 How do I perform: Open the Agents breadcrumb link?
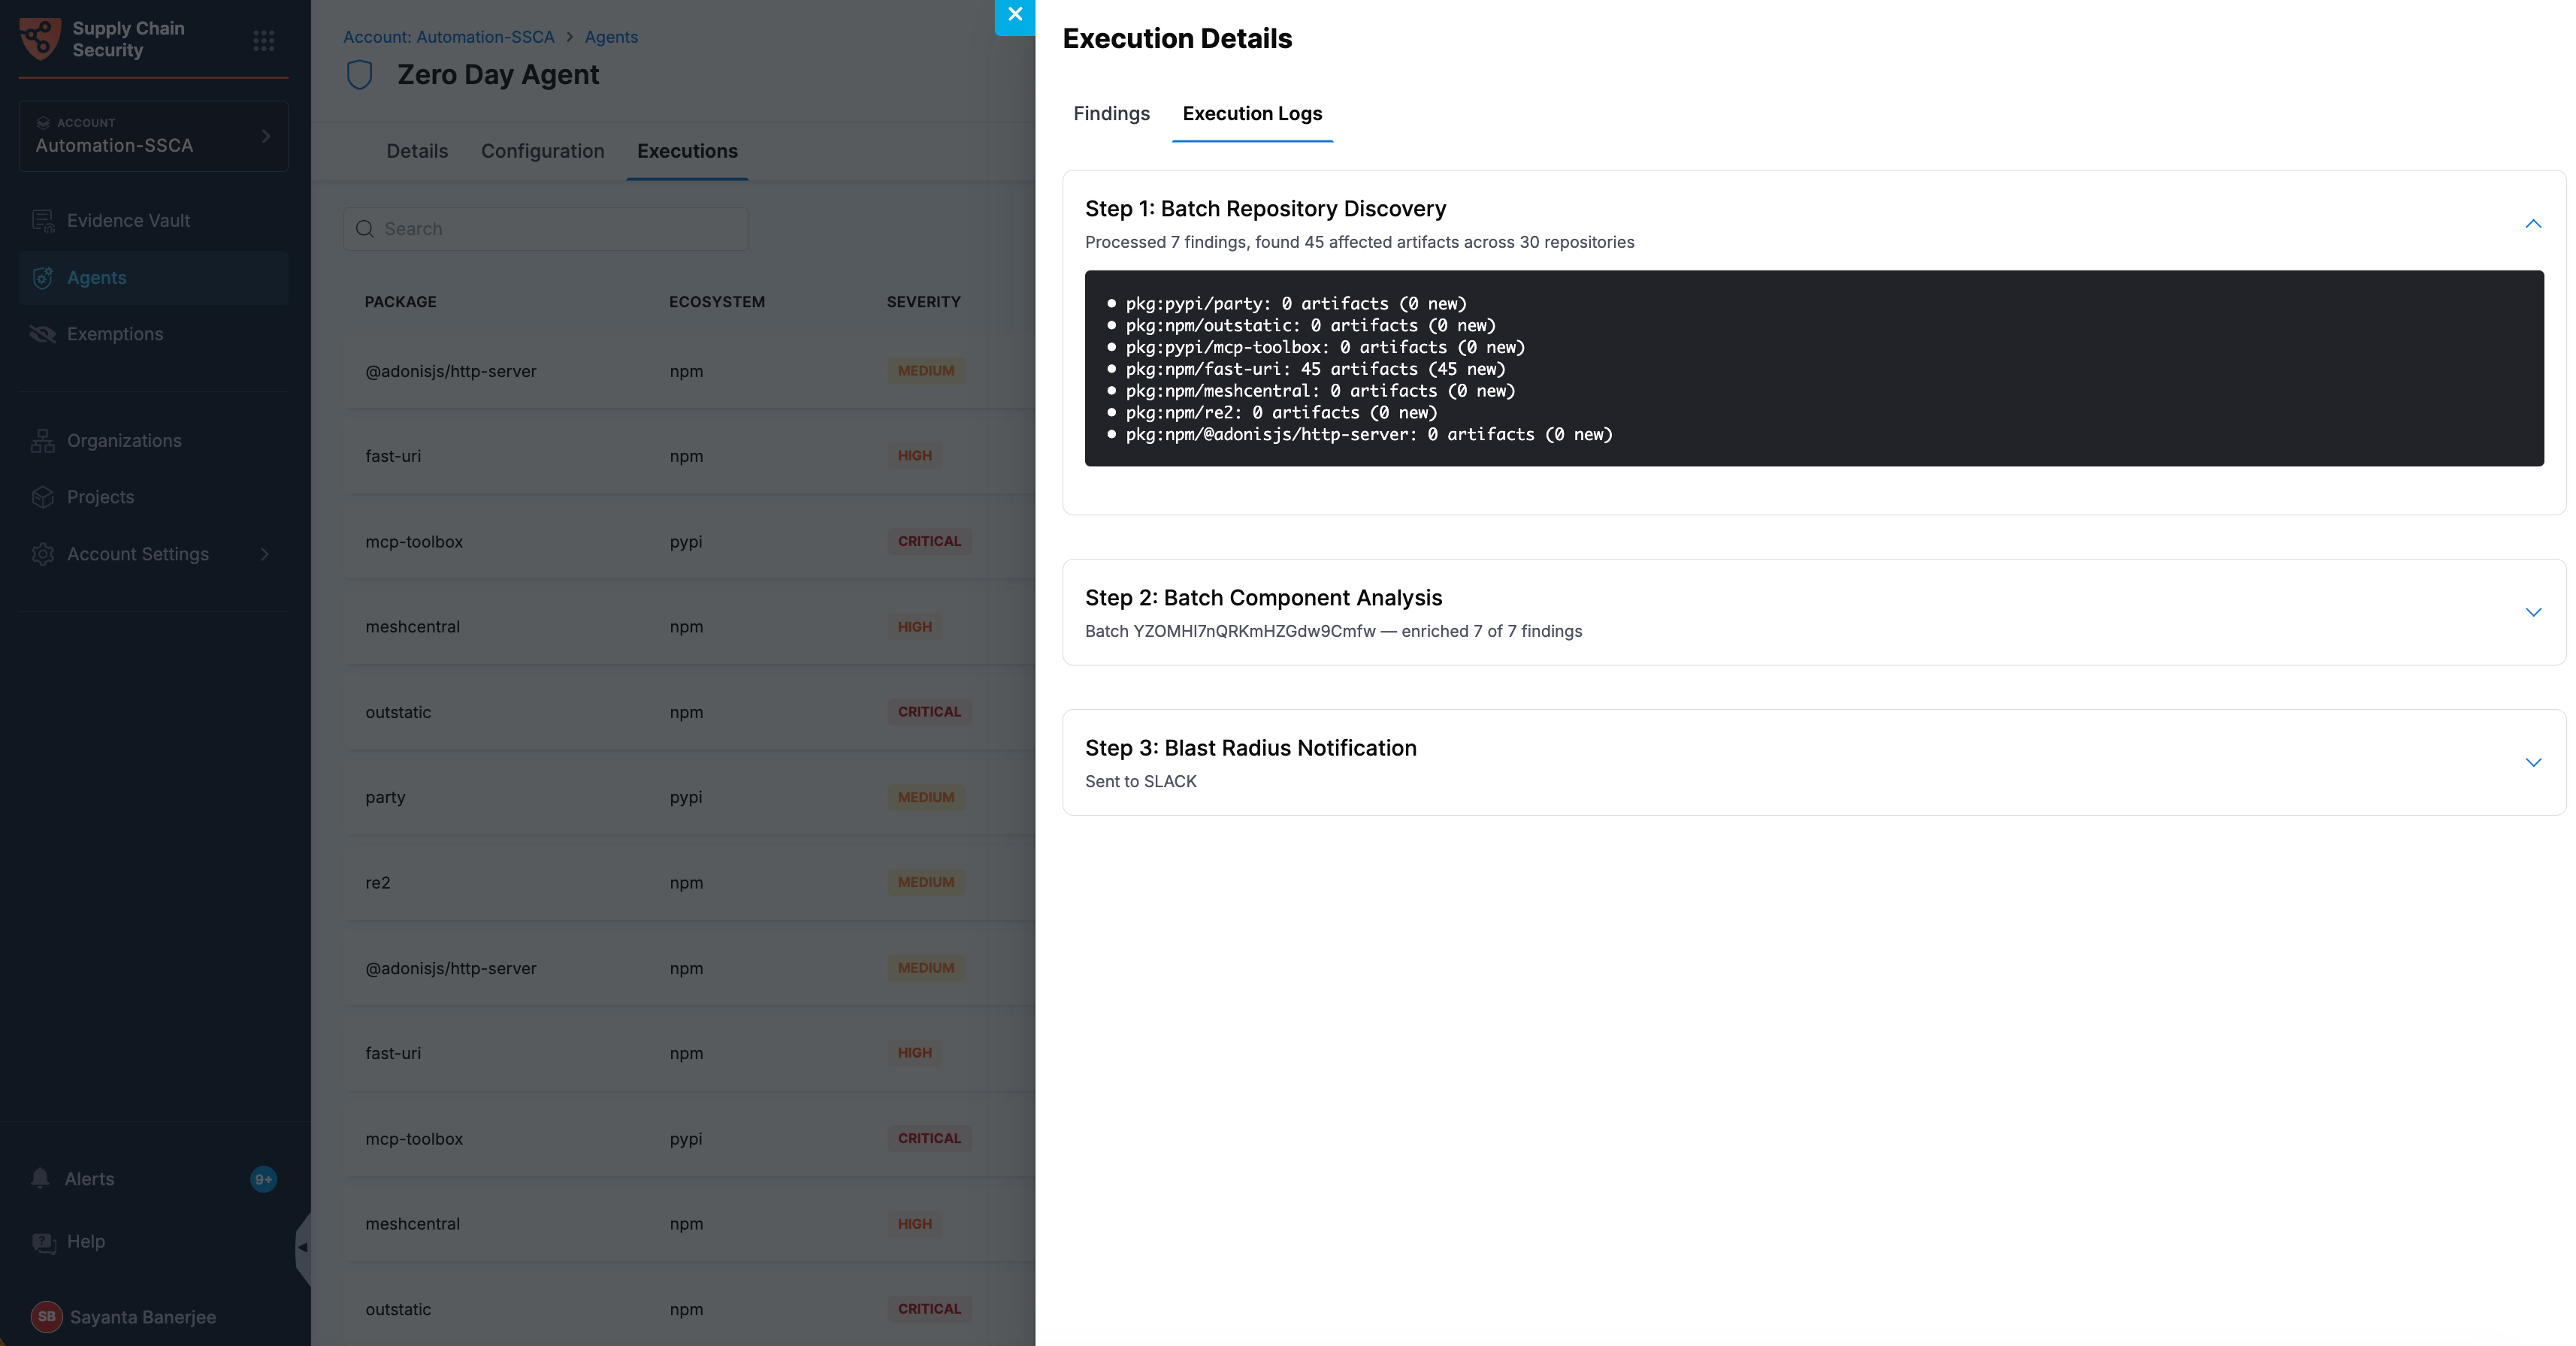611,37
